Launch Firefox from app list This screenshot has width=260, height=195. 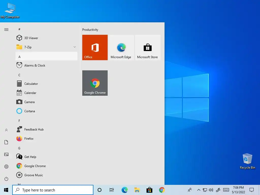coord(46,138)
